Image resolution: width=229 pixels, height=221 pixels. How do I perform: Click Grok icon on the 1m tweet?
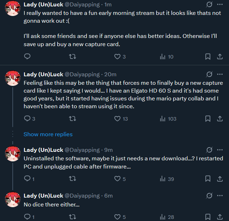click(x=209, y=5)
